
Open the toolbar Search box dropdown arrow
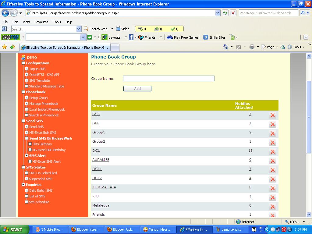(x=79, y=29)
